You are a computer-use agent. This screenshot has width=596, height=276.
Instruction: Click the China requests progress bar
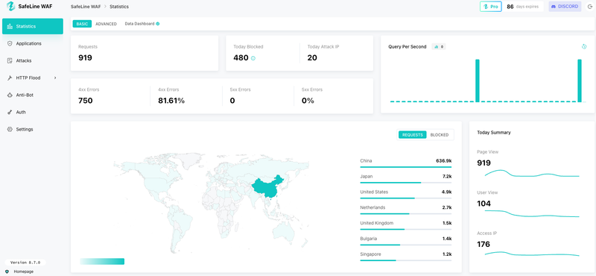pyautogui.click(x=405, y=167)
